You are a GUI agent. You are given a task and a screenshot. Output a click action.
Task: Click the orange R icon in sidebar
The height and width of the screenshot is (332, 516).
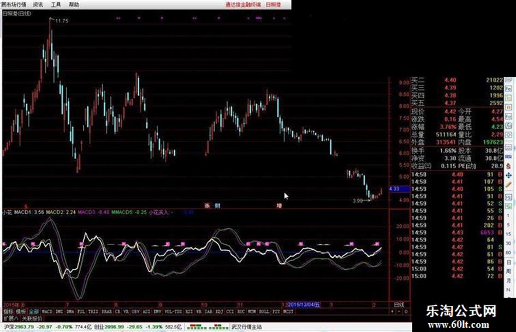pyautogui.click(x=509, y=107)
